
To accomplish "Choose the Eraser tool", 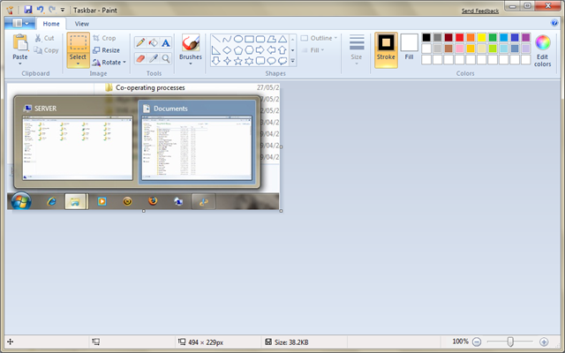I will click(140, 58).
